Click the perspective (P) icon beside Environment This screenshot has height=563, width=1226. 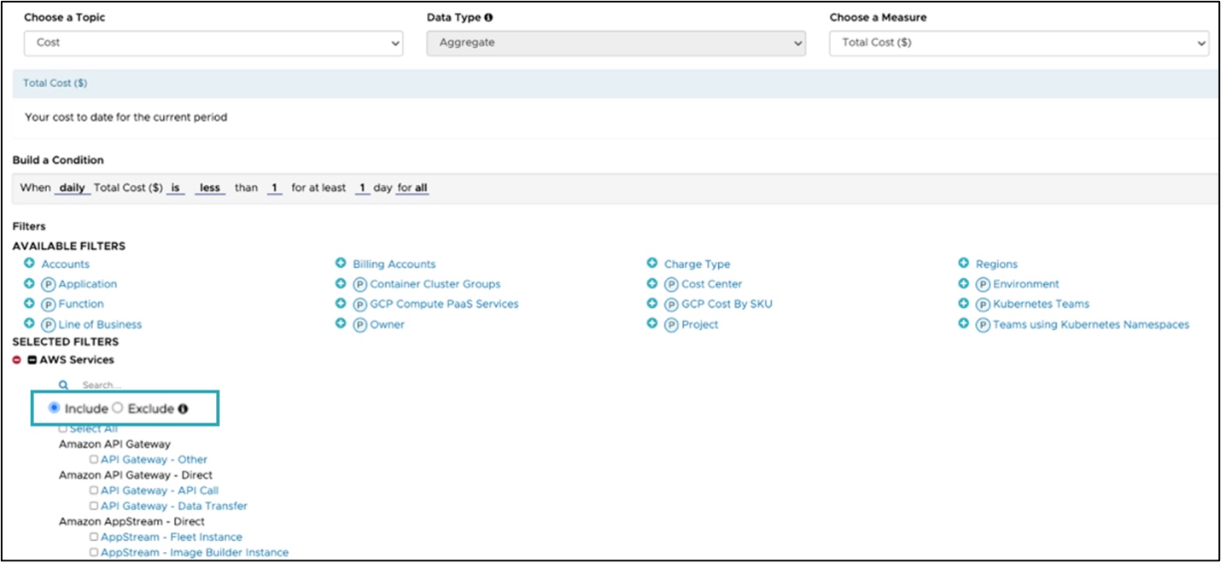(983, 284)
